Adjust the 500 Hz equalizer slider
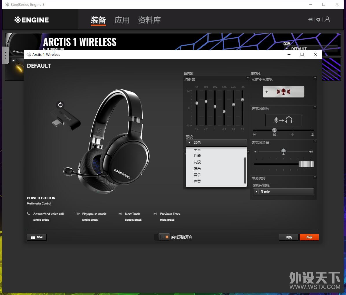Image resolution: width=346 pixels, height=295 pixels. pos(215,106)
